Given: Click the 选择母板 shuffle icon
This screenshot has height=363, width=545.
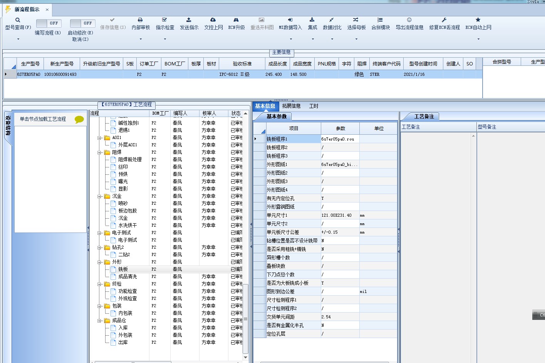Looking at the screenshot, I should (x=356, y=20).
